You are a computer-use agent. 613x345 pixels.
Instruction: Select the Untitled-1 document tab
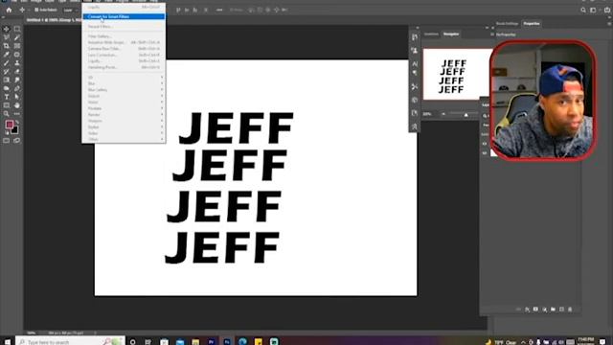tap(54, 19)
